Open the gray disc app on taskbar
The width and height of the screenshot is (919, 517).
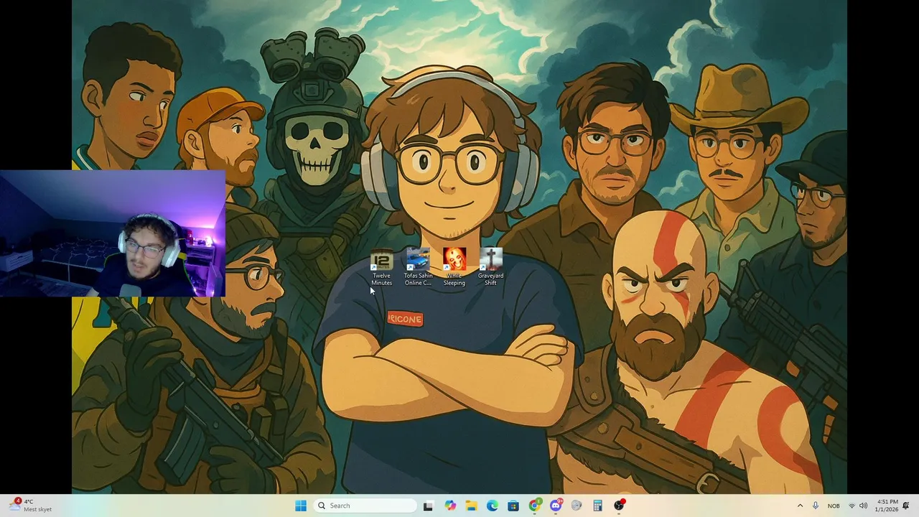(577, 506)
